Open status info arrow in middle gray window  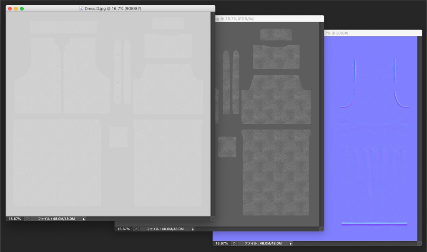[193, 229]
